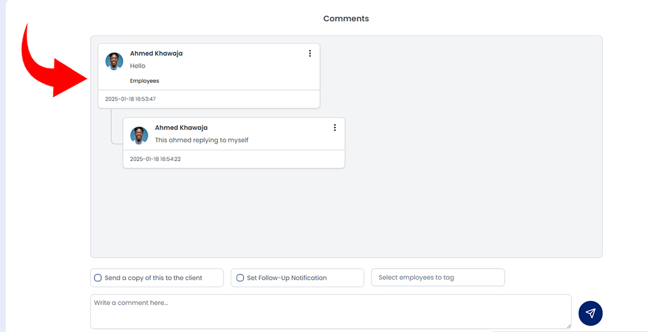648x332 pixels.
Task: Open the three-dot menu on the reply comment
Action: point(335,127)
